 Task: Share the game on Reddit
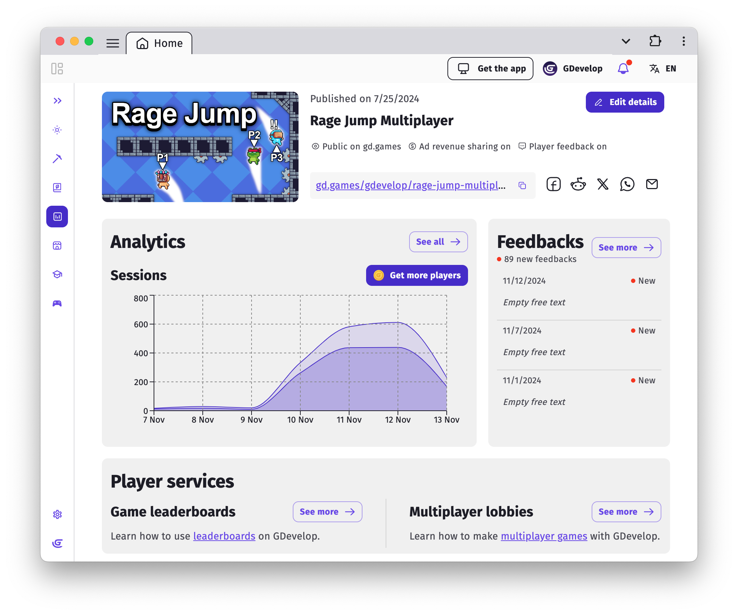coord(578,184)
